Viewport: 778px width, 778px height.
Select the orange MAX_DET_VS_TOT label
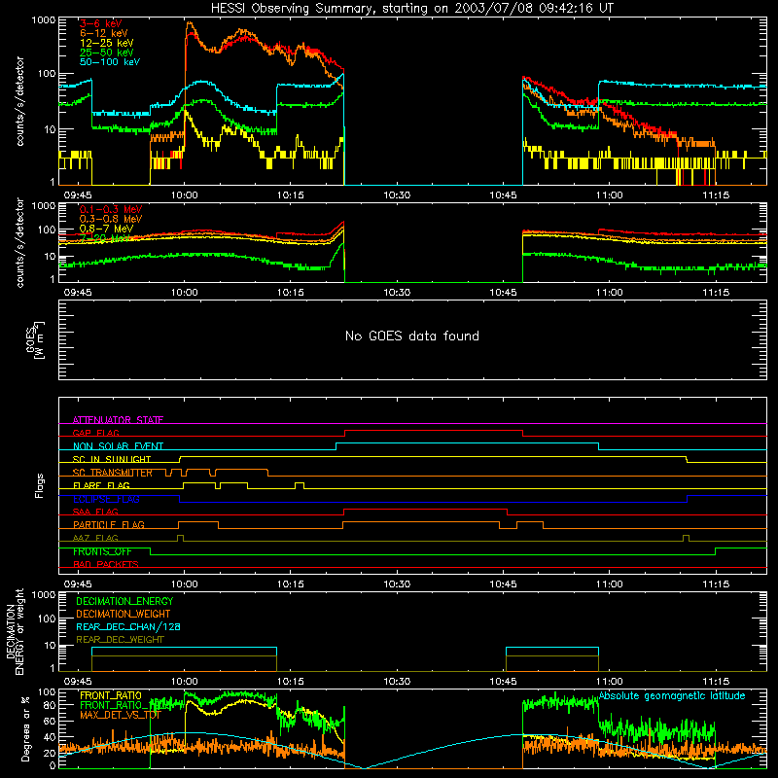pos(121,715)
